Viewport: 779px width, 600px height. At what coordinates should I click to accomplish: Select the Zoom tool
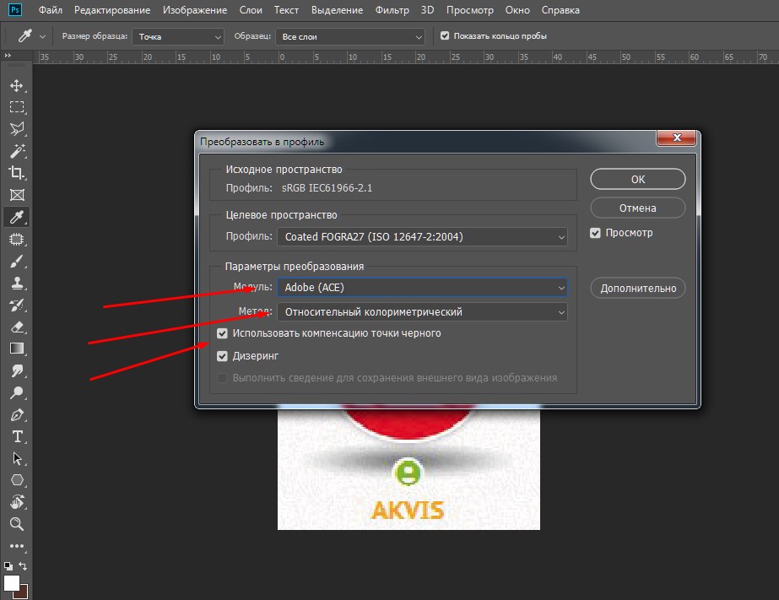pos(16,524)
